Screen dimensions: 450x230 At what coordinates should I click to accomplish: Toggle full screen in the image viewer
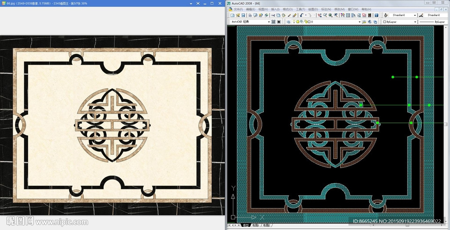[x=199, y=3]
